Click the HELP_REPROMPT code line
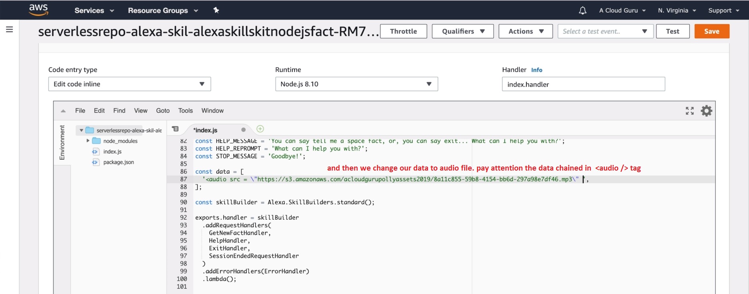This screenshot has width=749, height=294. point(281,149)
